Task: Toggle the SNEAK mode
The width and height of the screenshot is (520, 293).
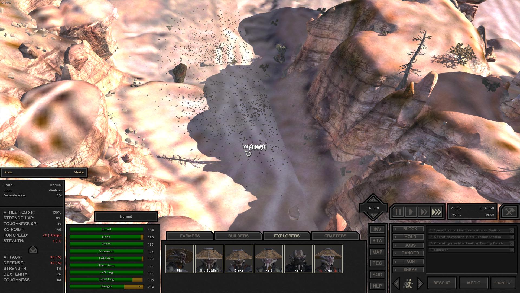Action: [x=408, y=270]
